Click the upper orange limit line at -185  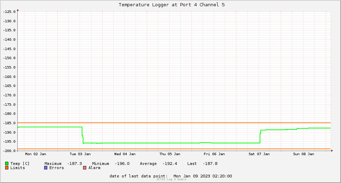[x=174, y=123]
